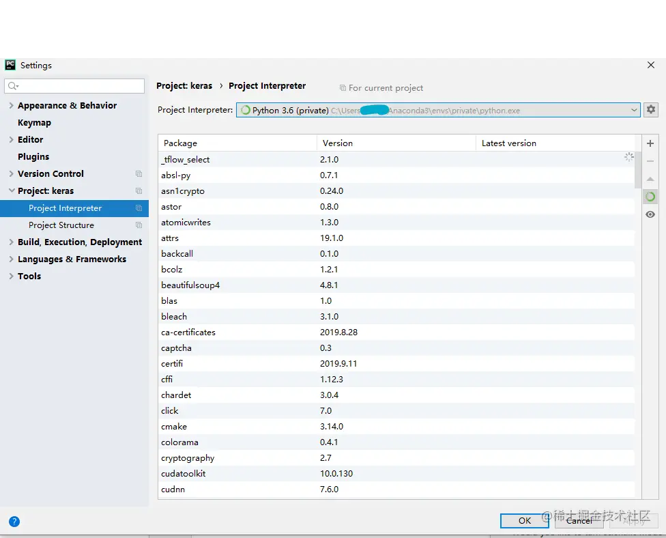Click the OK button

[x=525, y=520]
